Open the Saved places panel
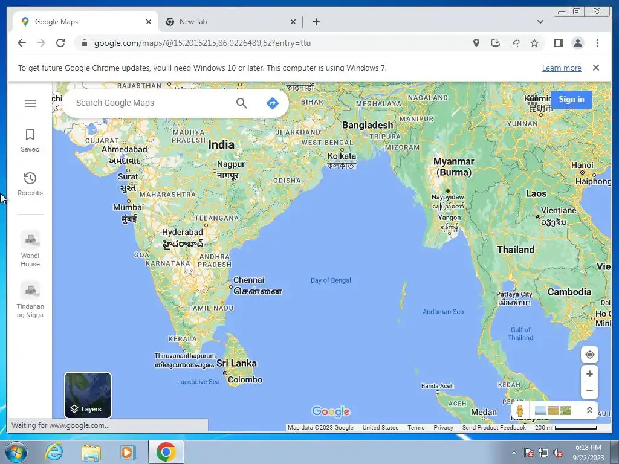This screenshot has height=464, width=619. pos(30,140)
